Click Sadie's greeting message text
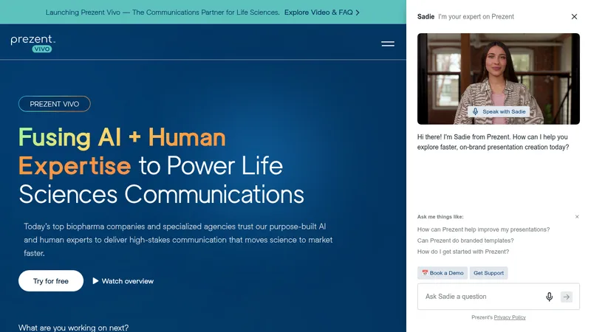The height and width of the screenshot is (332, 591). pyautogui.click(x=493, y=142)
